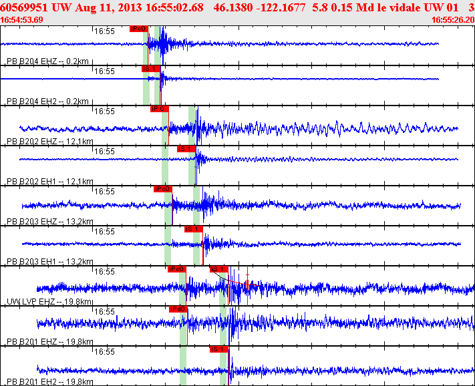Click the iPc0 pick on B203 EHZ trace
Image resolution: width=475 pixels, height=386 pixels.
163,189
